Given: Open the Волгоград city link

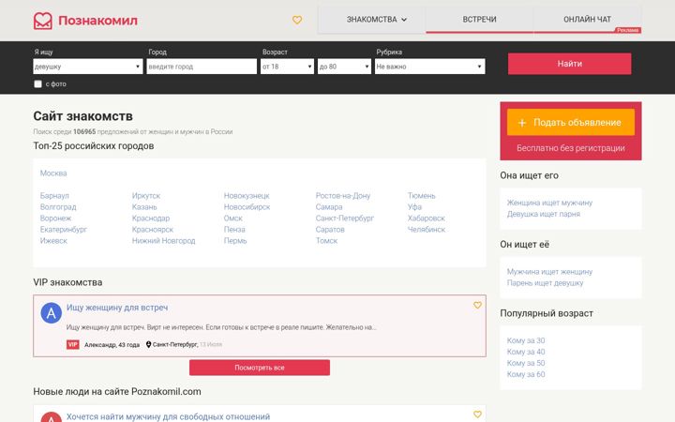Looking at the screenshot, I should click(x=58, y=206).
